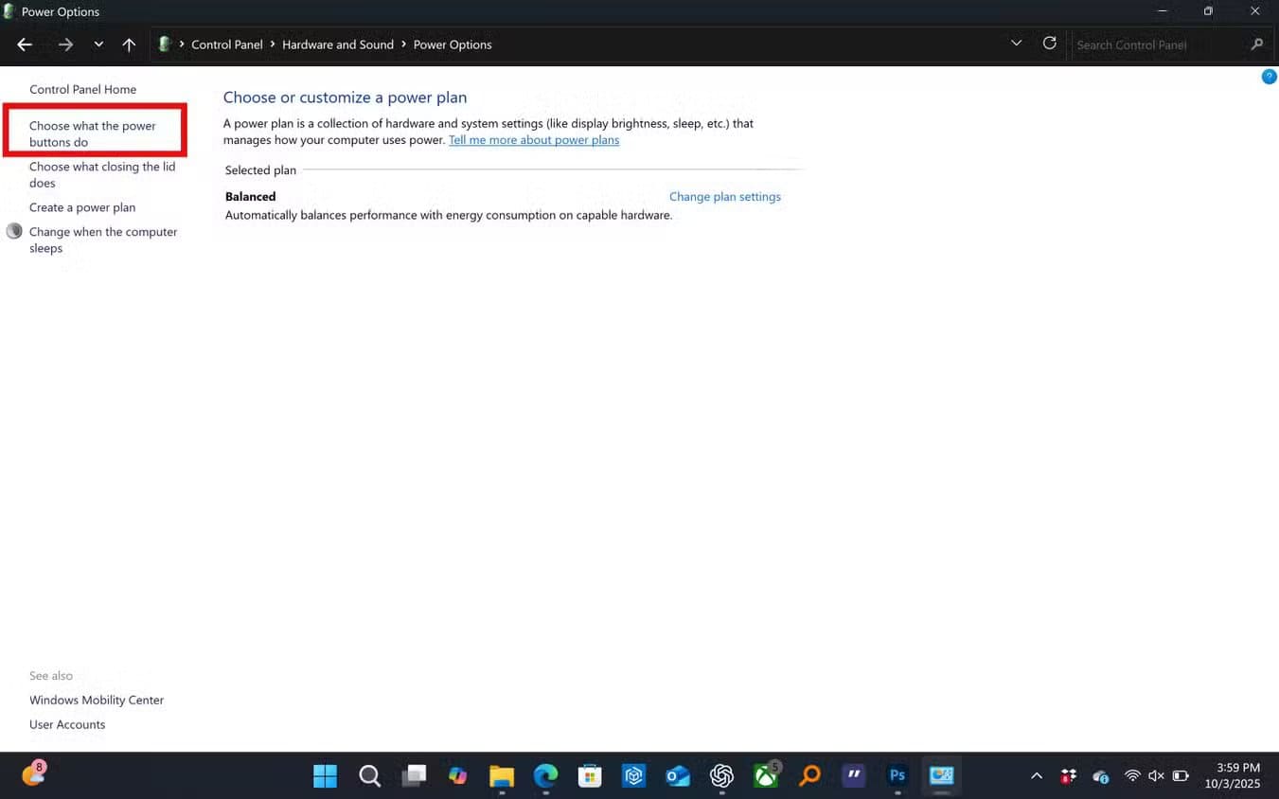This screenshot has width=1279, height=799.
Task: Click Create a power plan
Action: click(x=82, y=207)
